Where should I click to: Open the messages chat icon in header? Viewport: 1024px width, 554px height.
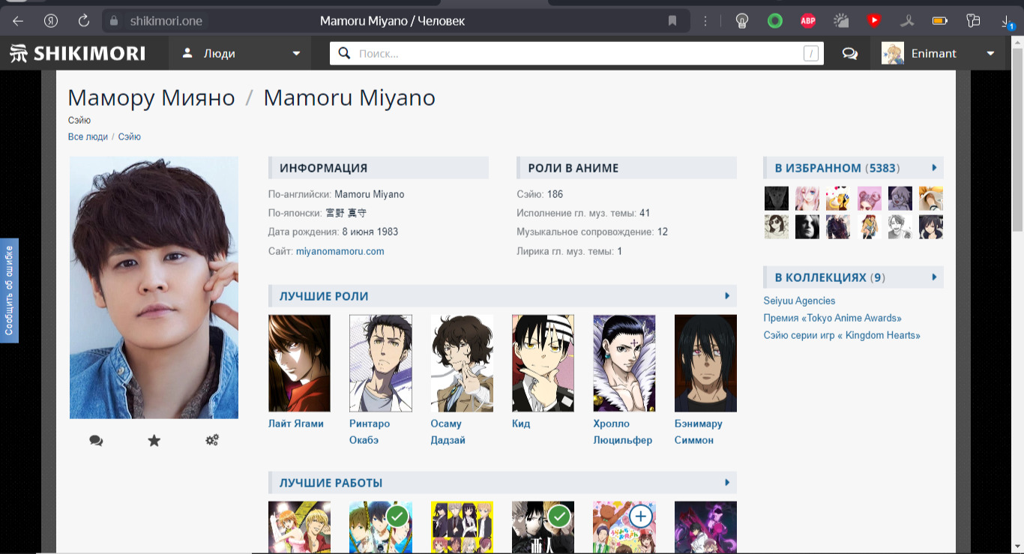(849, 54)
